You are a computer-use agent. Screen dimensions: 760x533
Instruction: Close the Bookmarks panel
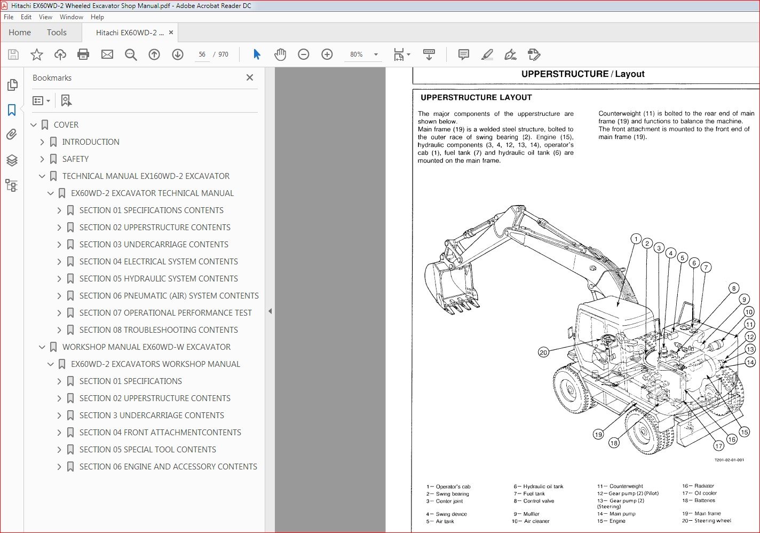(x=250, y=77)
